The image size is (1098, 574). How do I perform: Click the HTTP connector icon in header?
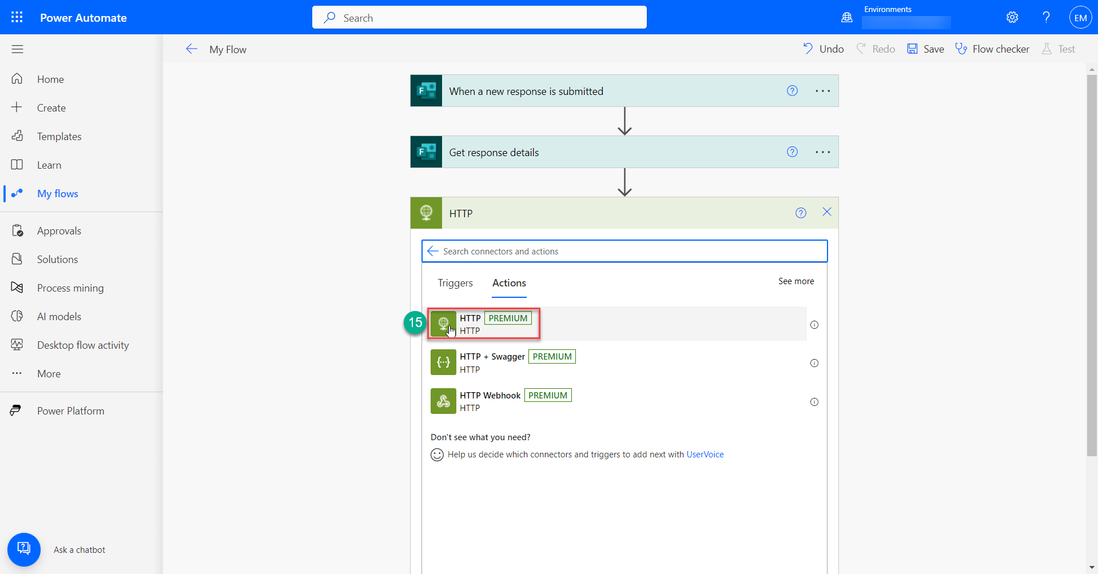[x=426, y=213]
